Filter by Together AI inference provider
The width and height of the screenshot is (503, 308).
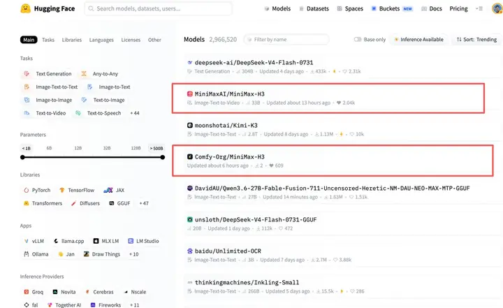(64, 305)
